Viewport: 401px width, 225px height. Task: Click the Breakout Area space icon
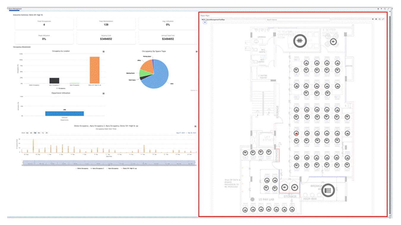pos(328,190)
